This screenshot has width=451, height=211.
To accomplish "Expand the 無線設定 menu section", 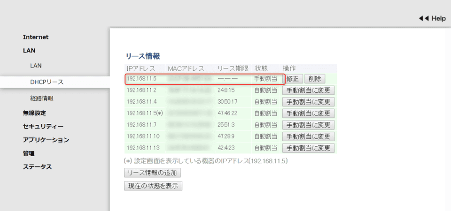I will pyautogui.click(x=34, y=113).
